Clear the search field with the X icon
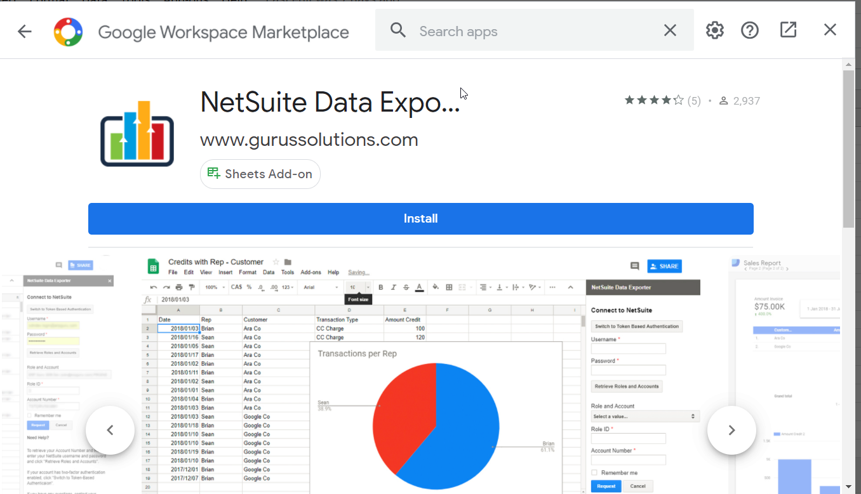This screenshot has height=494, width=861. click(670, 30)
